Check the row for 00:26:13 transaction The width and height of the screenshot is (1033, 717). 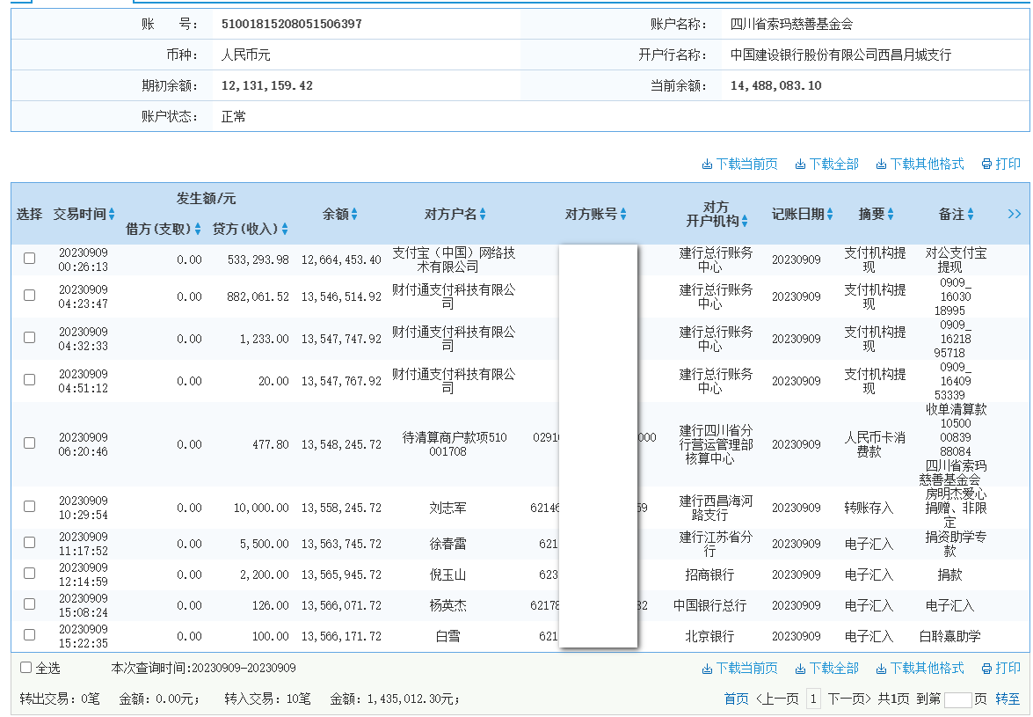tap(30, 259)
